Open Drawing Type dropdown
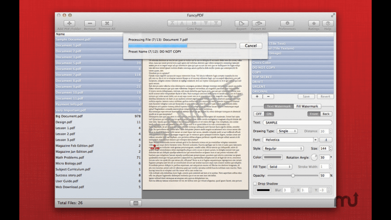Viewport: 391px width, 220px height. [x=287, y=131]
